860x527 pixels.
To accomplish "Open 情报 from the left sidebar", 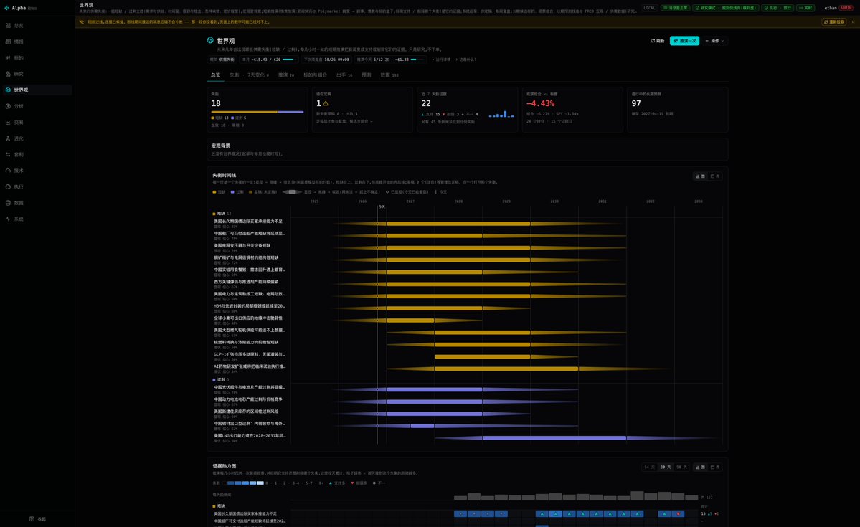I will (x=37, y=42).
